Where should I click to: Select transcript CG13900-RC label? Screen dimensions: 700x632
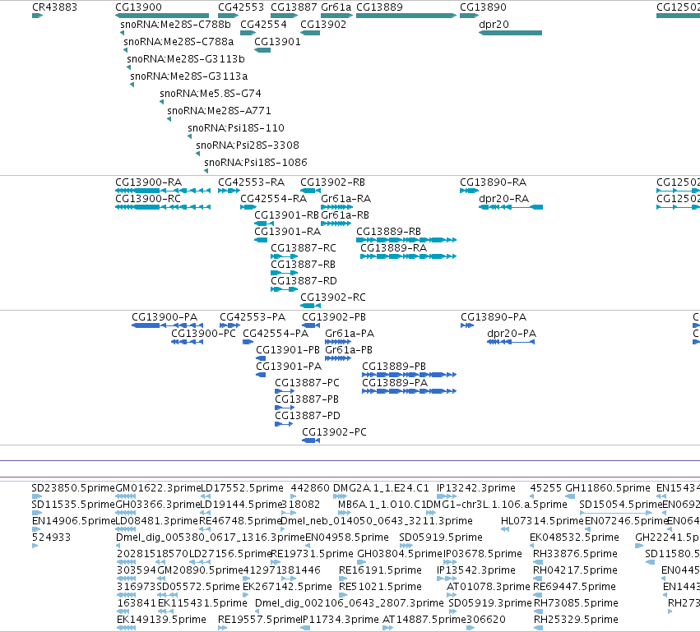pos(148,199)
